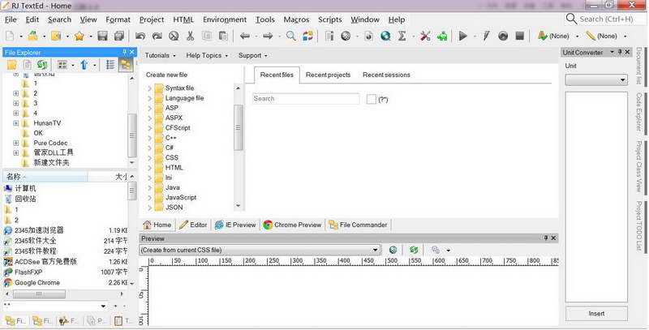Click the globe icon in Preview panel toolbar
Viewport: 649px width, 330px height.
(x=393, y=250)
